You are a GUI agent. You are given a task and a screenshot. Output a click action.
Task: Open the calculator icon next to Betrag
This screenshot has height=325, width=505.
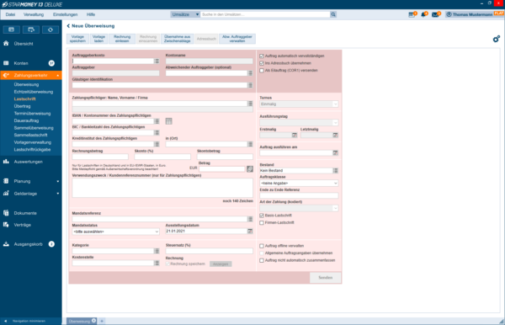coord(250,168)
